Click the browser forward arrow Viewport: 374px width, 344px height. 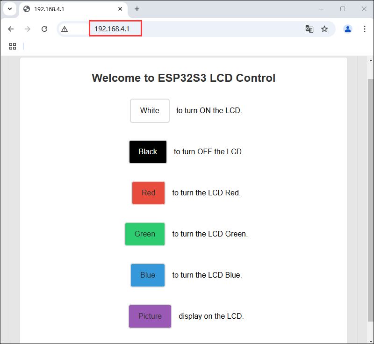(28, 29)
